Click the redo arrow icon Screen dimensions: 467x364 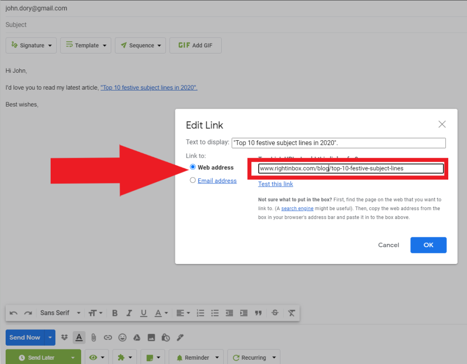coord(28,313)
